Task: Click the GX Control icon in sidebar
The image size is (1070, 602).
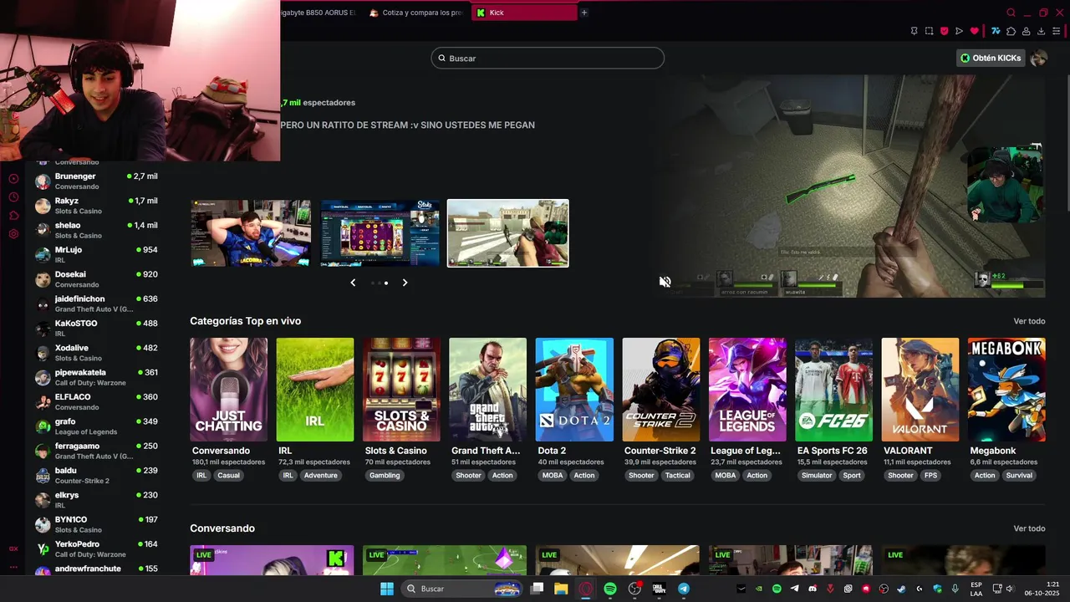Action: (13, 548)
